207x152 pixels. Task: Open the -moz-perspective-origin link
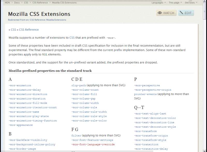[152, 90]
